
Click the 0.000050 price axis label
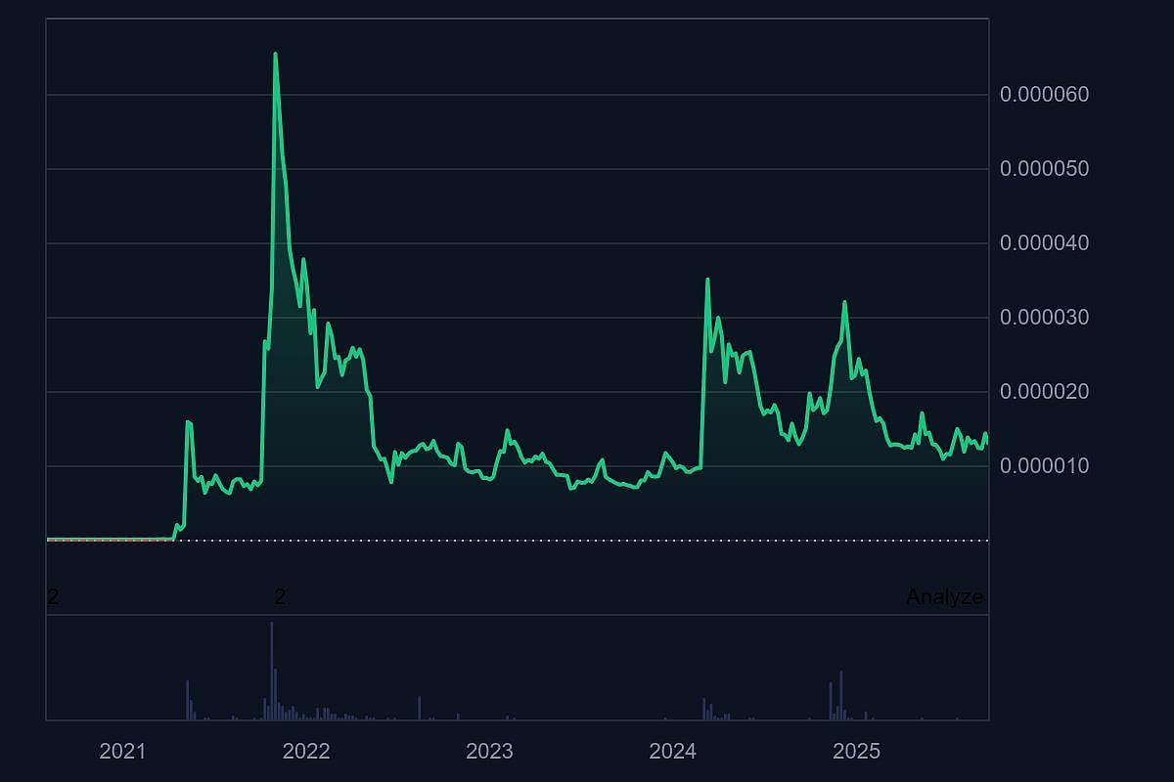[1044, 169]
